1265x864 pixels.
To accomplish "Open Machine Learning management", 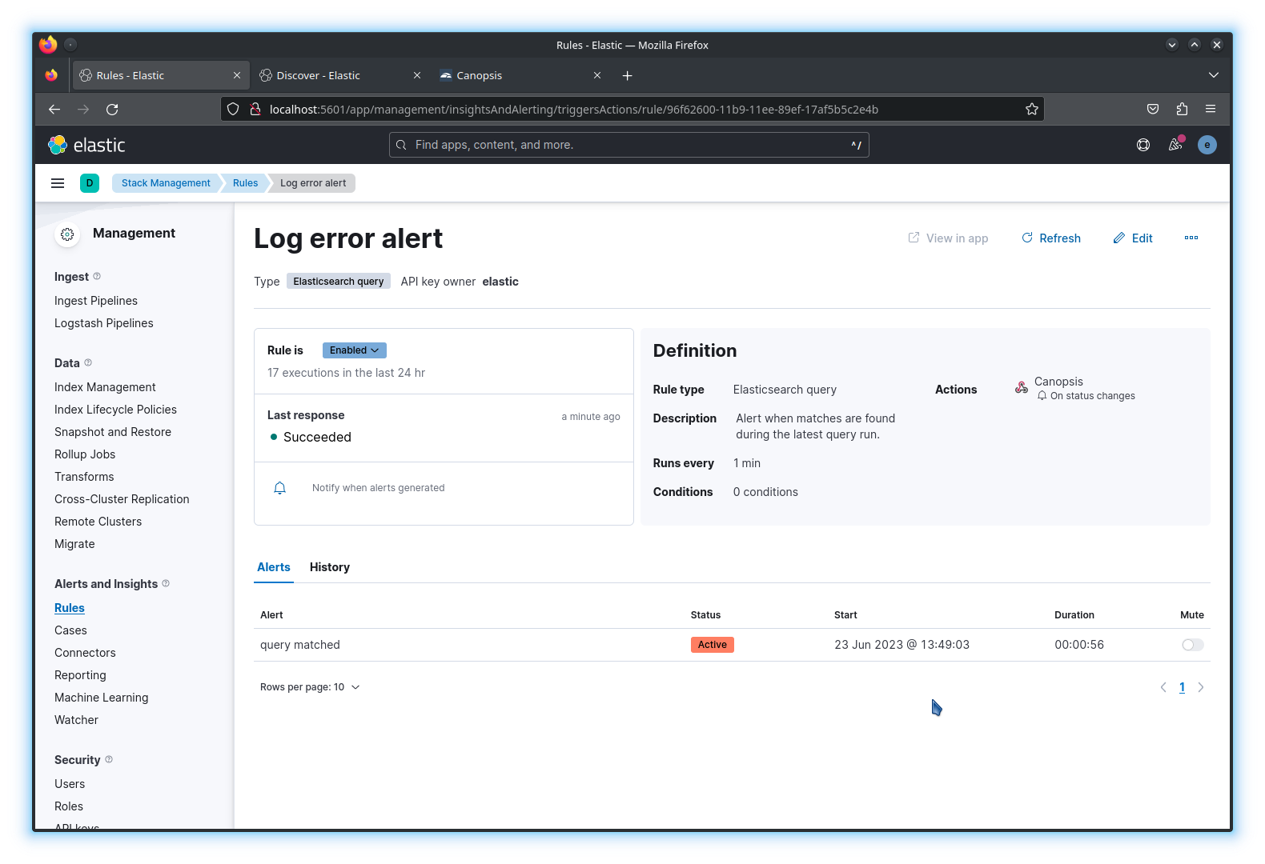I will [x=101, y=698].
